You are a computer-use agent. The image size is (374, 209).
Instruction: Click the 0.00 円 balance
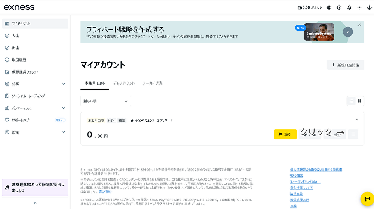tap(97, 135)
